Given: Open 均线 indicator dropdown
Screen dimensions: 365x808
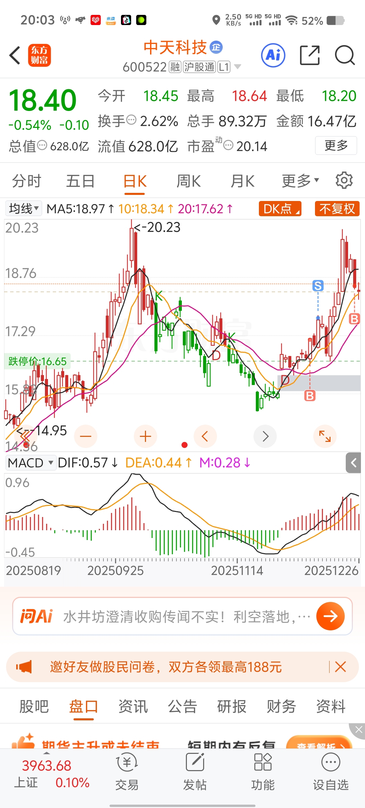Looking at the screenshot, I should 24,208.
